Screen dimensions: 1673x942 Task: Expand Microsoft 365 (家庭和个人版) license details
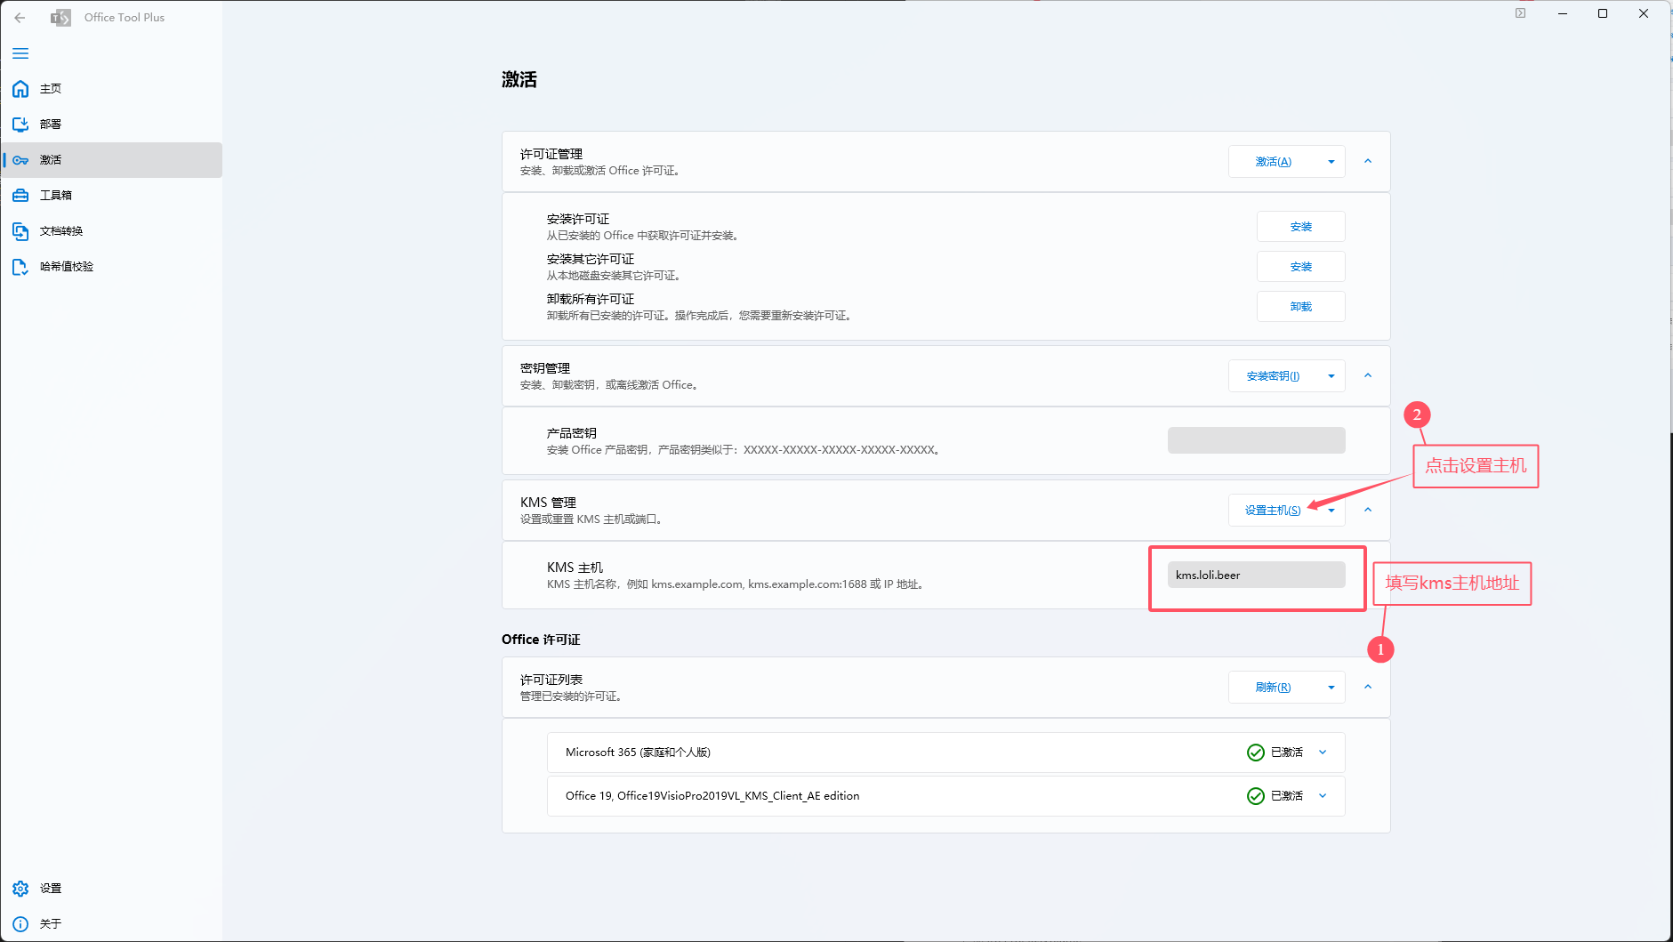point(1323,753)
